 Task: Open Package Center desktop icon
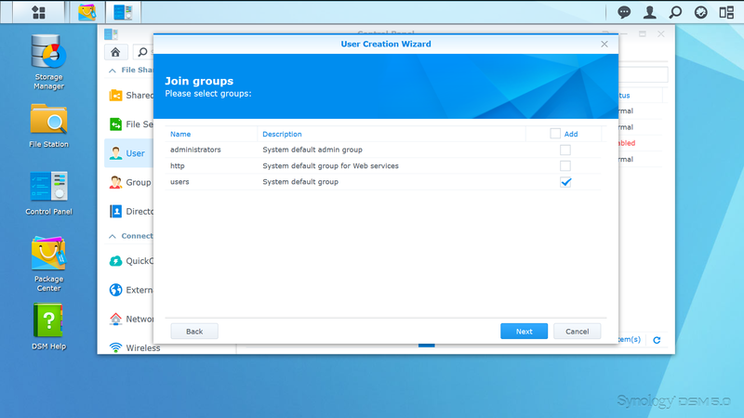[x=48, y=262]
